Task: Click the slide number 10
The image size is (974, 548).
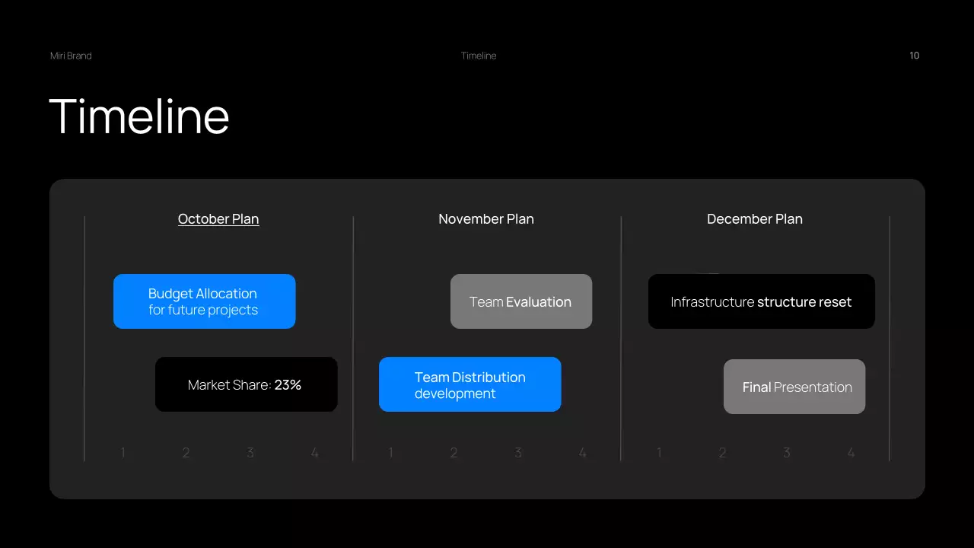Action: [x=914, y=56]
